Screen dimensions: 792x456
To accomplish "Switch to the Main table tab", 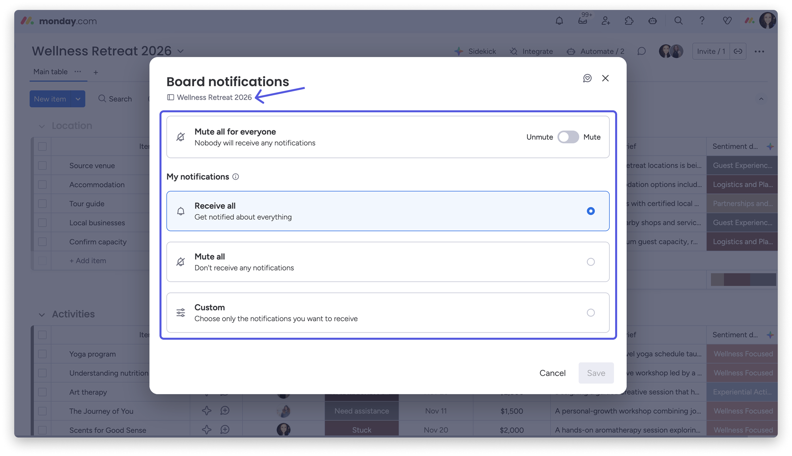I will click(50, 72).
